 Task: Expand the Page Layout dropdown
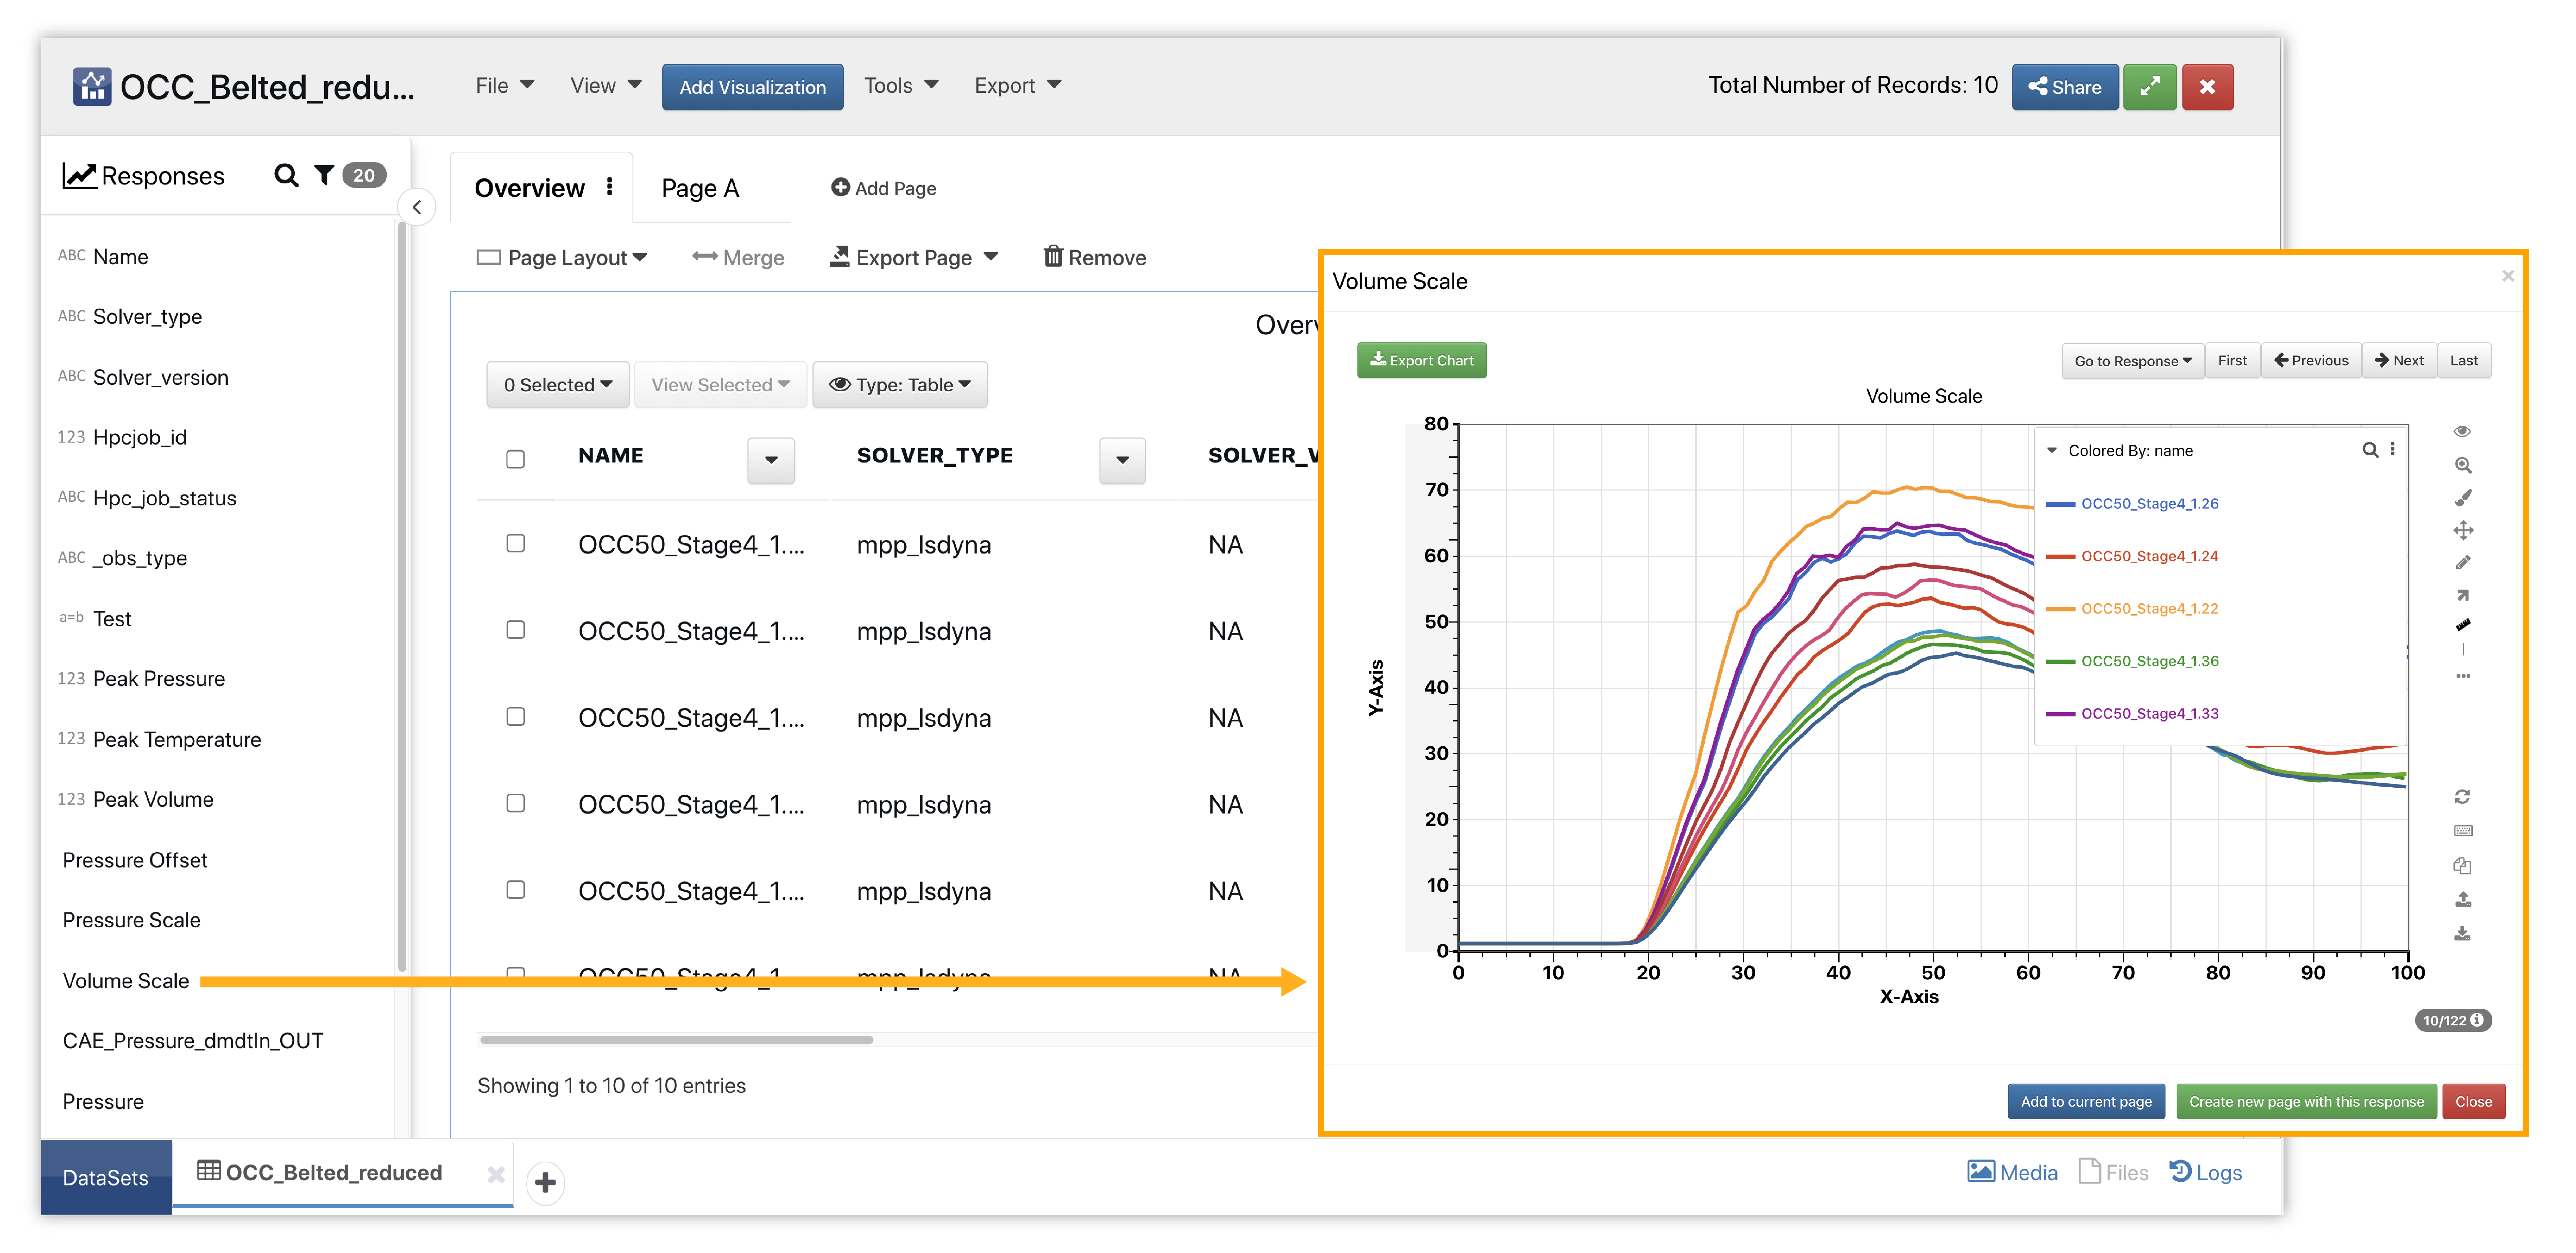coord(562,258)
